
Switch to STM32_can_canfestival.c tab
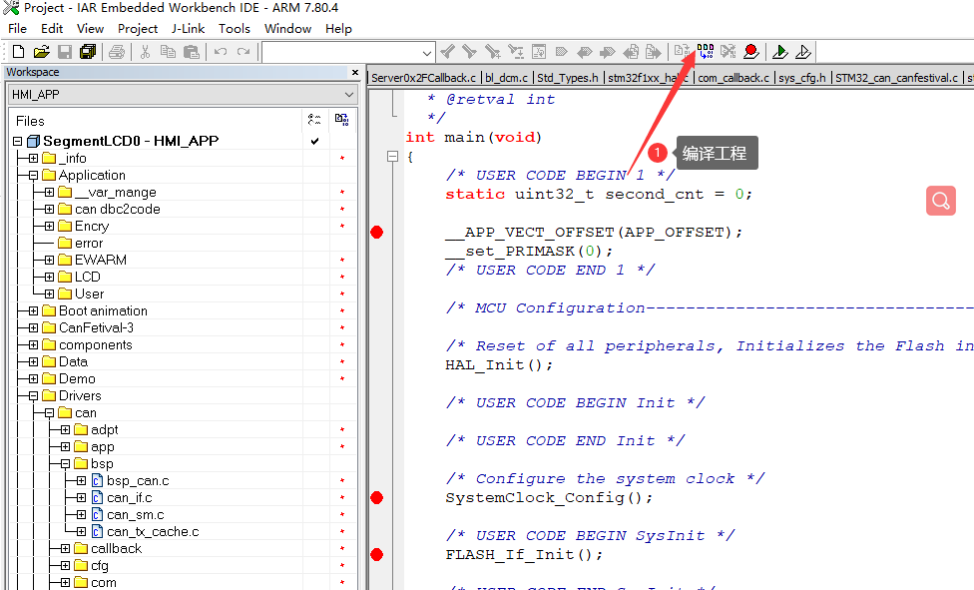(x=896, y=78)
